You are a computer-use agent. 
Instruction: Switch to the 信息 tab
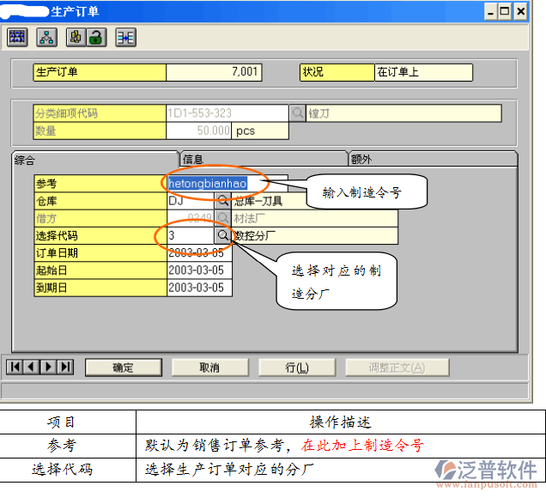point(264,160)
